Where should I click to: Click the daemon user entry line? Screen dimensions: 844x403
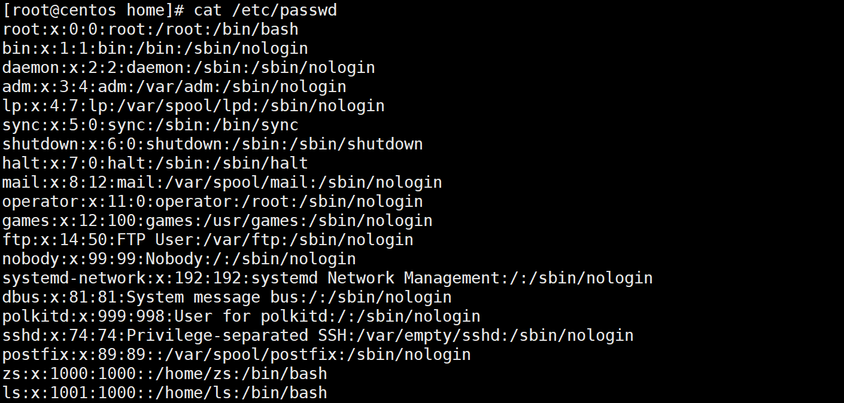click(x=189, y=68)
